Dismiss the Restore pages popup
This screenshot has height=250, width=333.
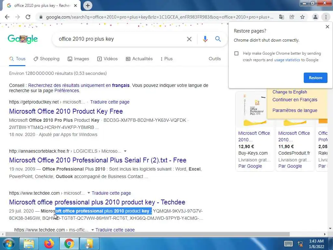[x=327, y=27]
